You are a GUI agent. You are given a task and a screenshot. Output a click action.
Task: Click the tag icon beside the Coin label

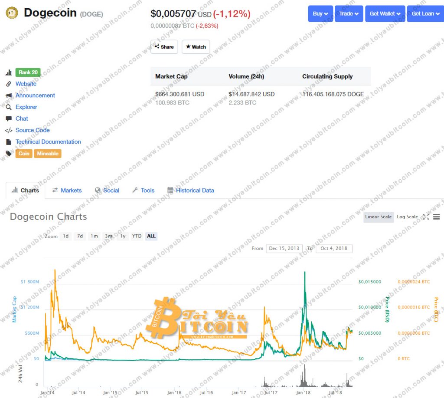tap(9, 154)
